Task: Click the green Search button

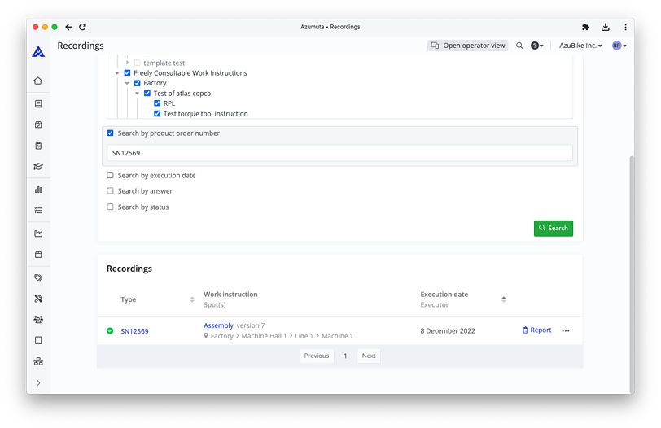Action: [554, 228]
